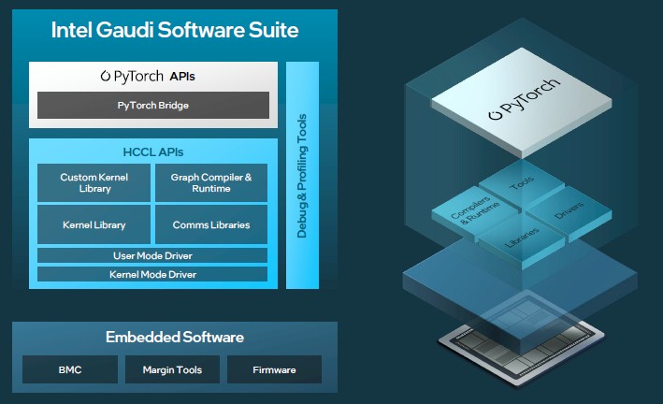The width and height of the screenshot is (663, 404).
Task: Click the Kernel Mode Driver bar
Action: (x=152, y=274)
